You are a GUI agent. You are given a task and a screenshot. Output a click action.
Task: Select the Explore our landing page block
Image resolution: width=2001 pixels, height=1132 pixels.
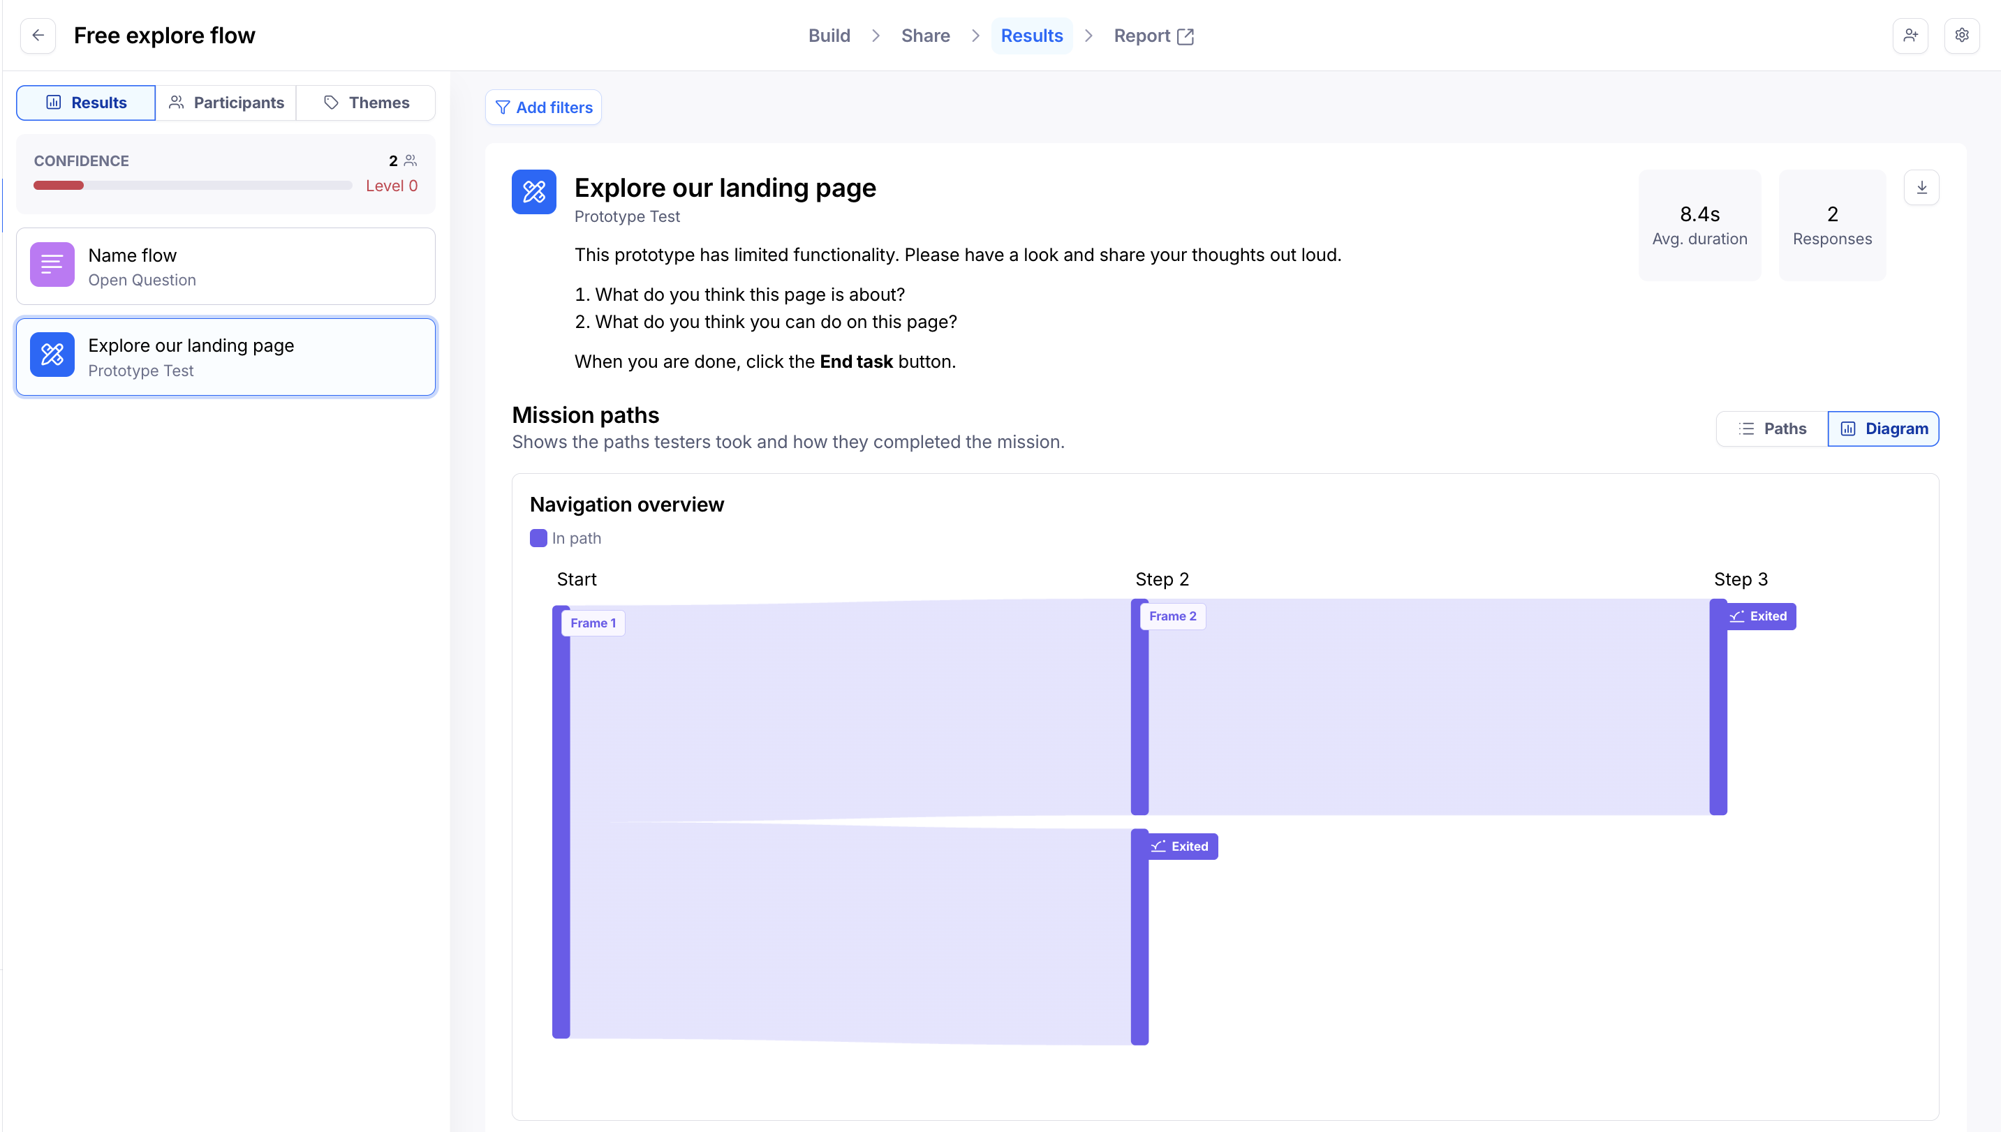(x=226, y=357)
